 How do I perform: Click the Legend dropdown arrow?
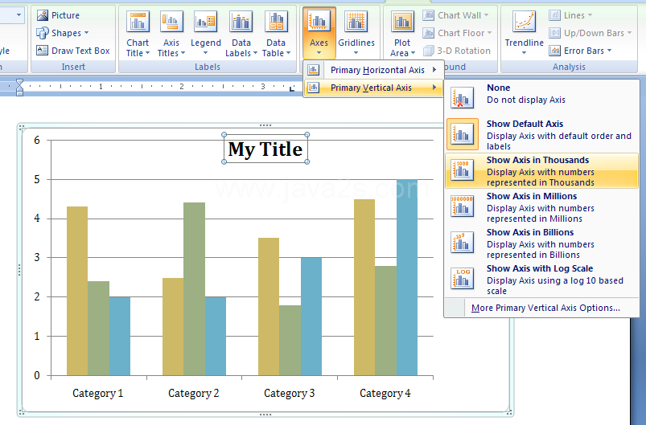(206, 53)
